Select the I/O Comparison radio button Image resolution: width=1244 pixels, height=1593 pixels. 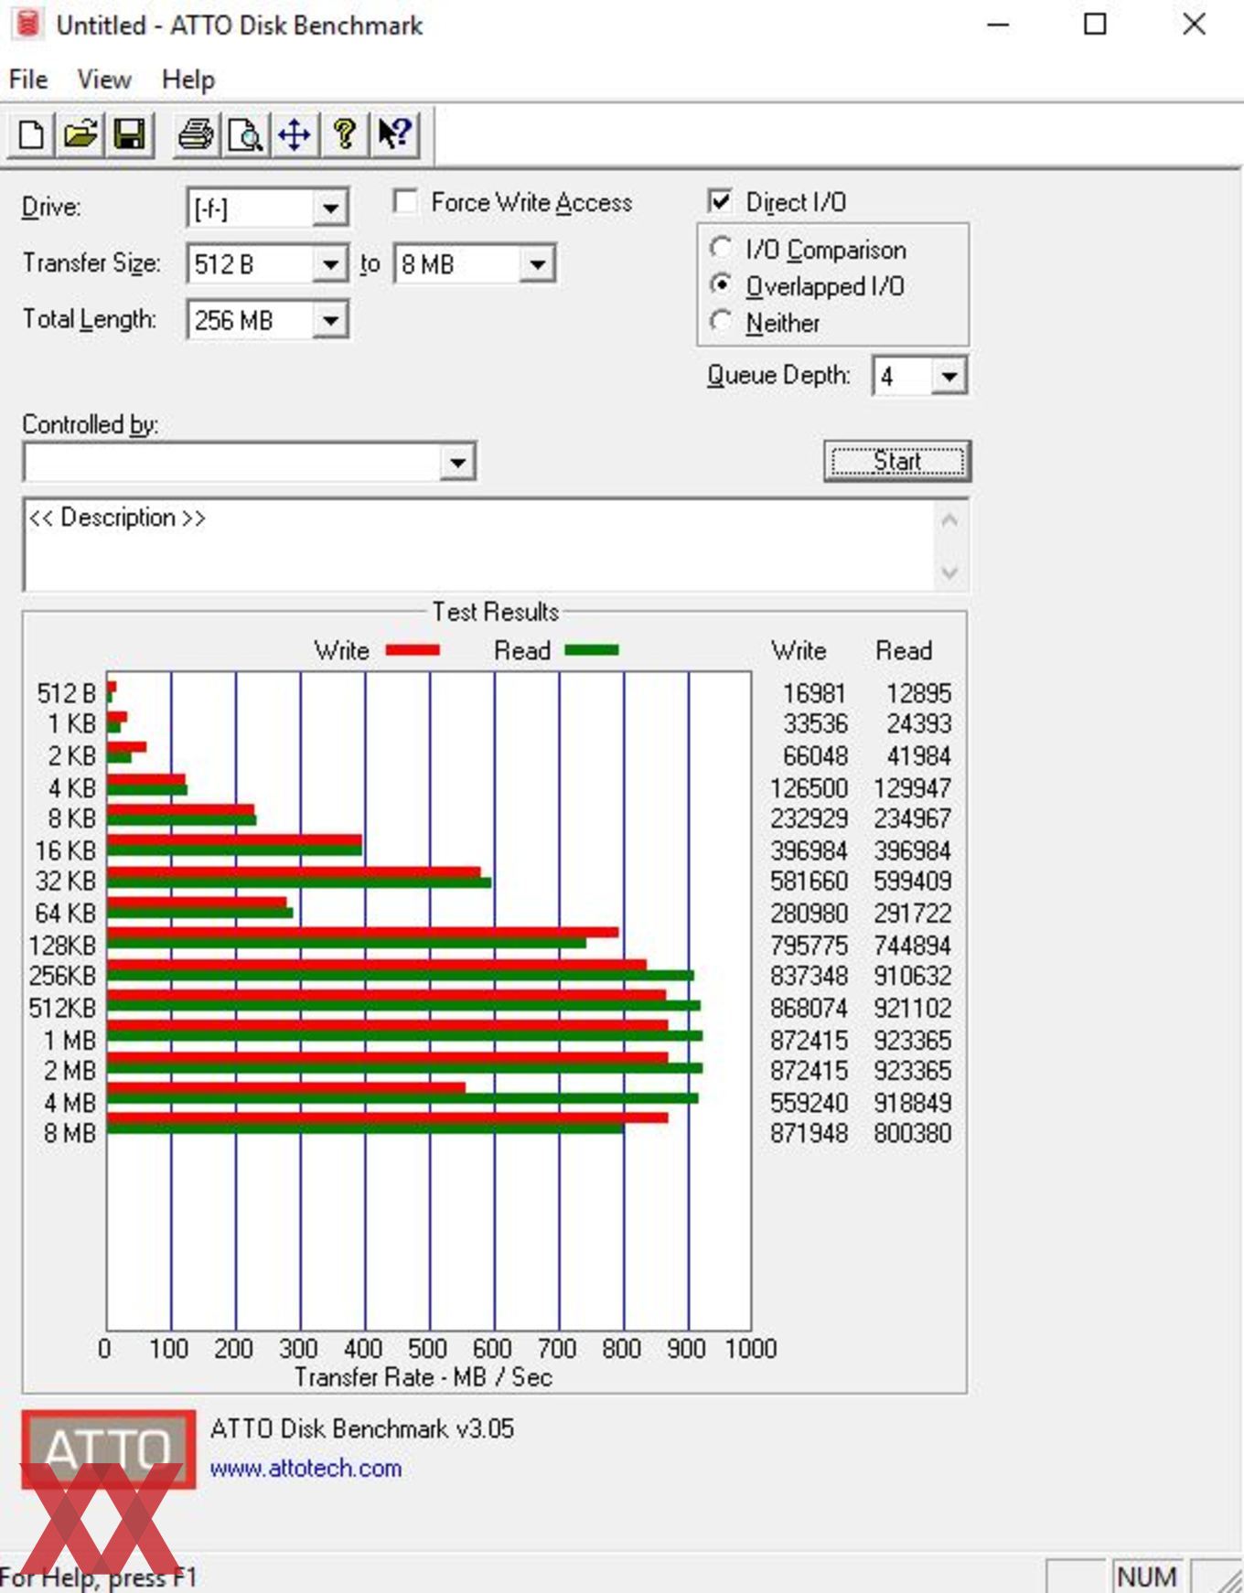tap(721, 248)
